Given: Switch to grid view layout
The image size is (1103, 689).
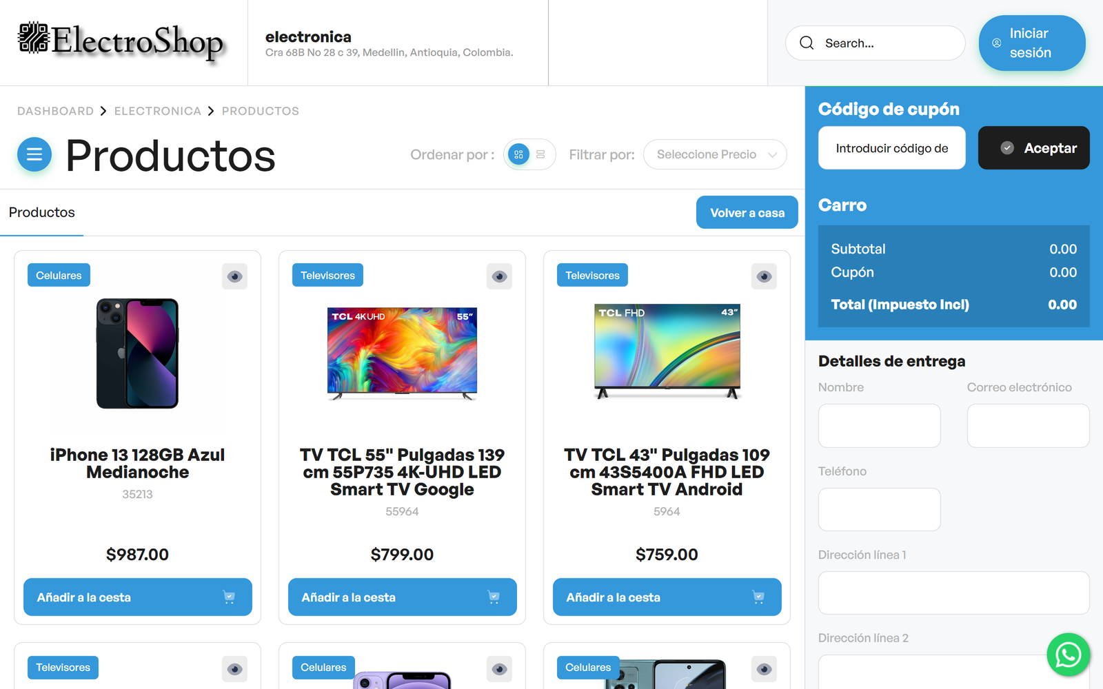Looking at the screenshot, I should coord(518,155).
